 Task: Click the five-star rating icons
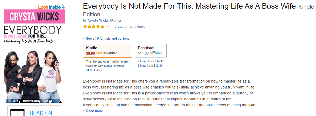(93, 26)
